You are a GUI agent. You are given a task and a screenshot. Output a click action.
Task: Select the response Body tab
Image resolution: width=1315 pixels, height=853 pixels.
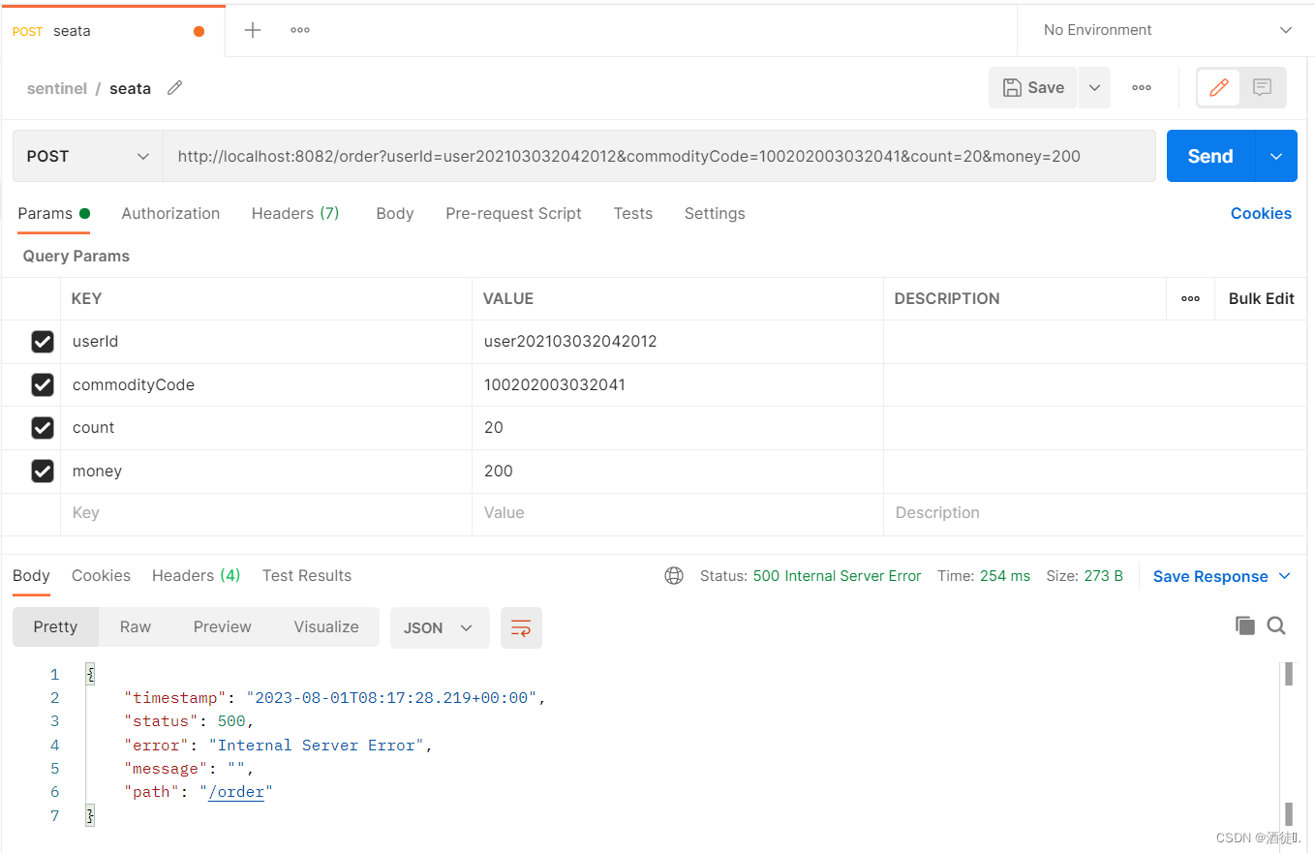31,575
